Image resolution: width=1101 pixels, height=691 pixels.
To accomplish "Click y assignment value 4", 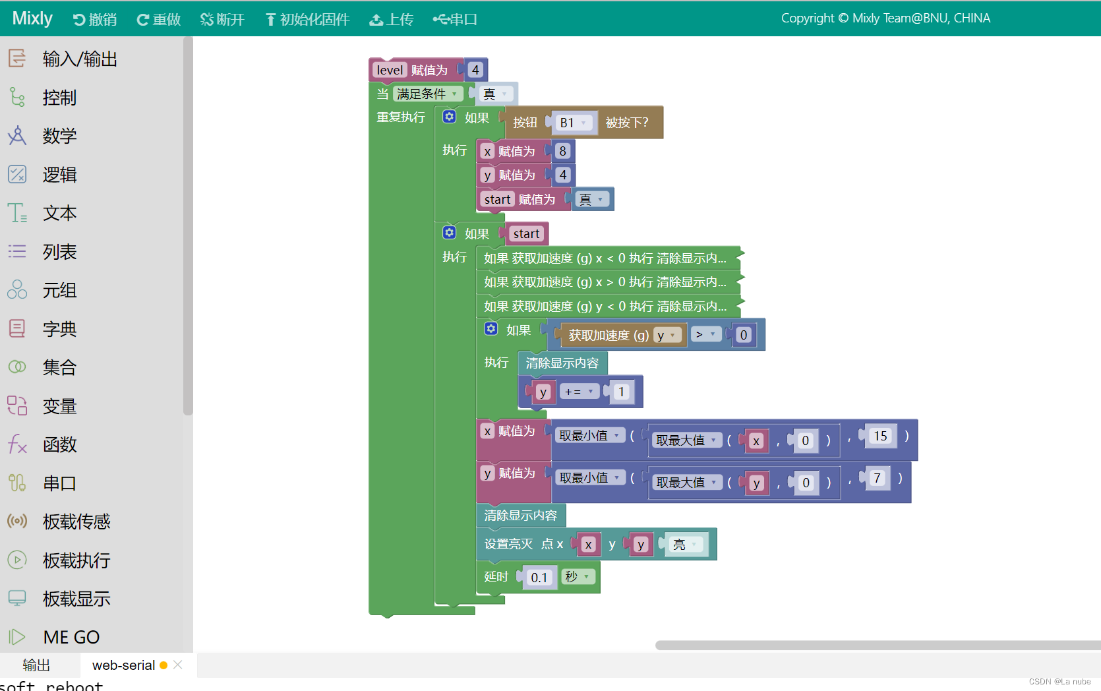I will 562,175.
